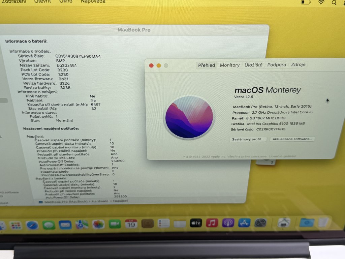This screenshot has width=345, height=259.
Task: Click the Výrobce value SMP
Action: [61, 61]
